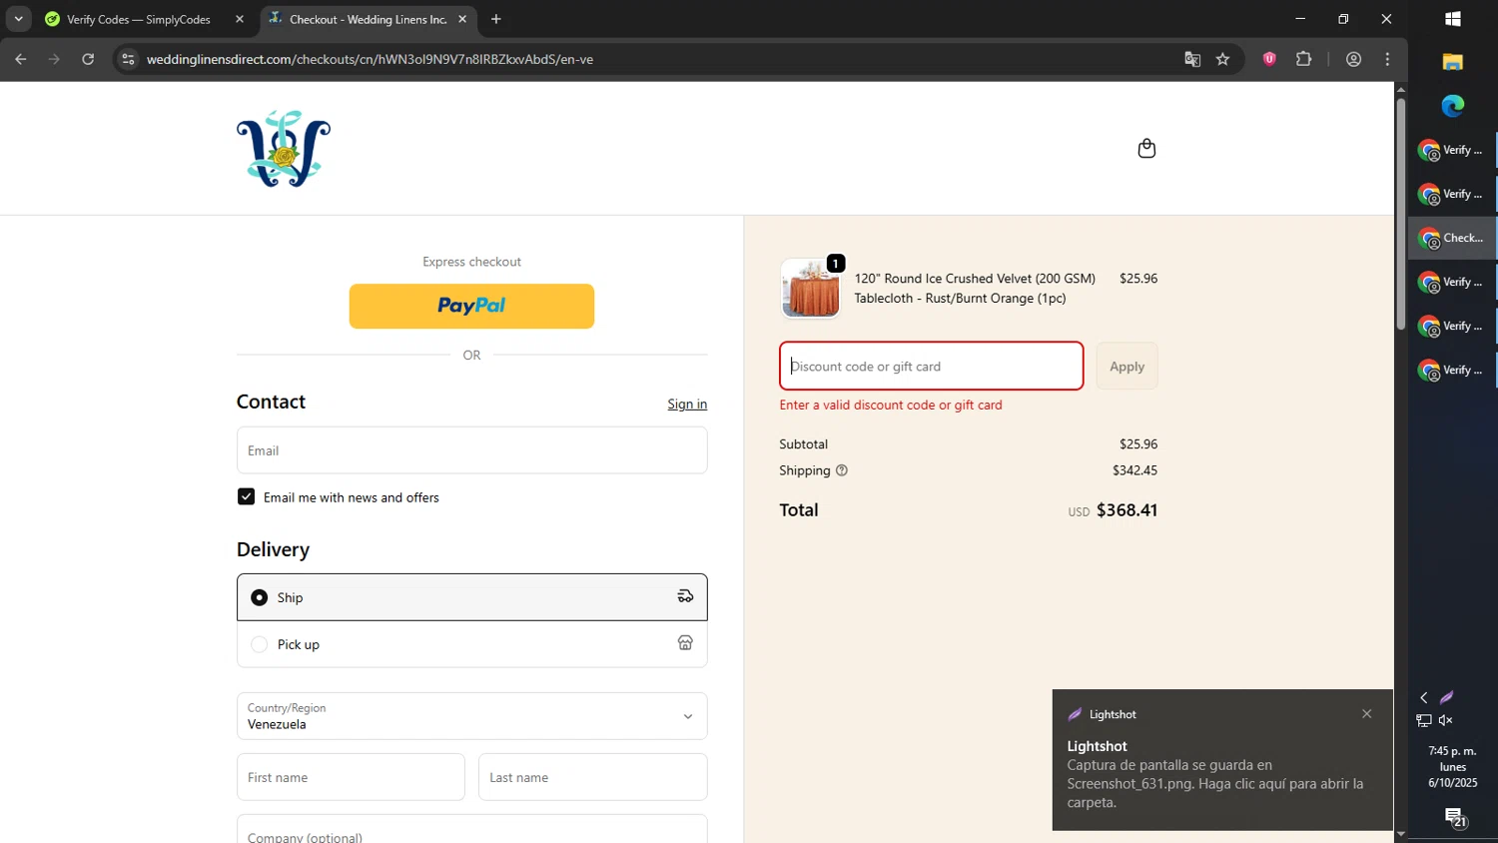Reload the page with refresh button
The width and height of the screenshot is (1498, 843).
click(x=88, y=59)
